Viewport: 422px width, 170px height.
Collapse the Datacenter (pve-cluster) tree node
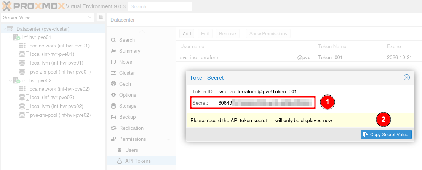point(4,29)
